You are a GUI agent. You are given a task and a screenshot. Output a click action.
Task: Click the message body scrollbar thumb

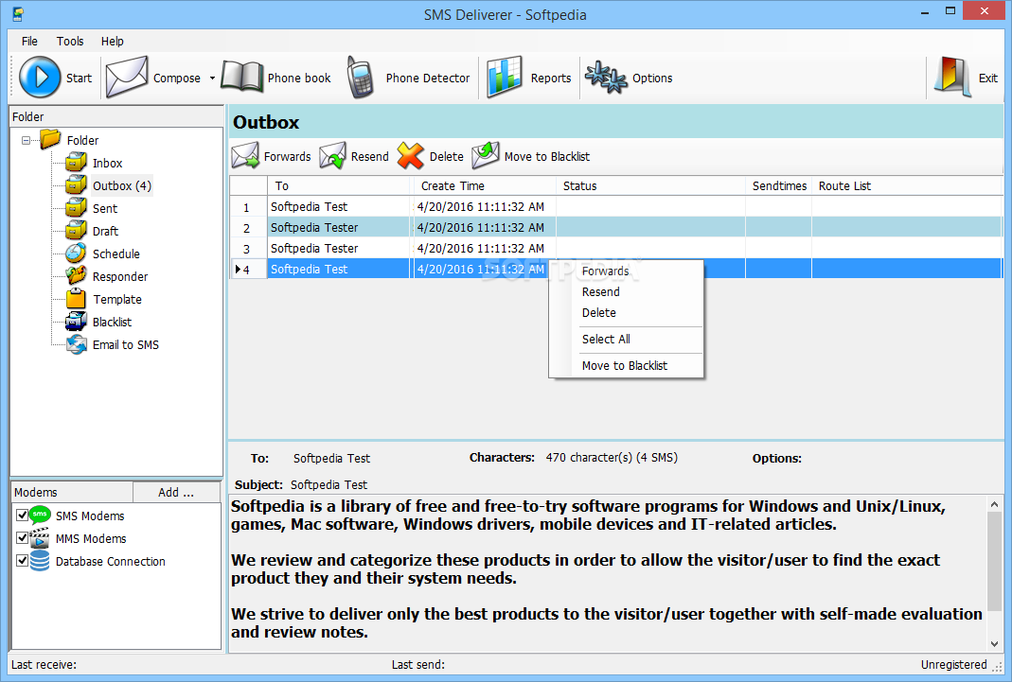point(995,561)
